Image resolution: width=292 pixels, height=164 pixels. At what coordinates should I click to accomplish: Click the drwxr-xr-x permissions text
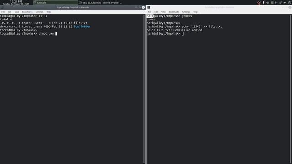pos(8,26)
